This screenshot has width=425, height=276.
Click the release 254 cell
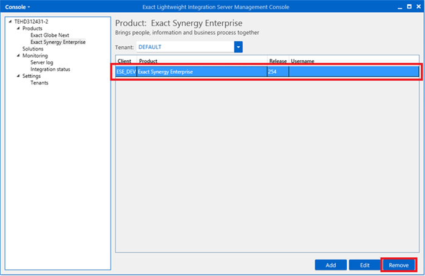click(x=278, y=72)
